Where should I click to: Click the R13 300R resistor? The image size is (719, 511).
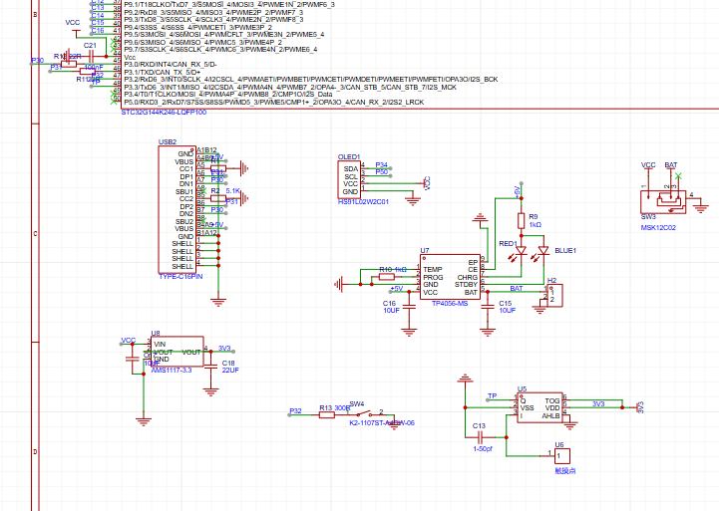click(326, 412)
